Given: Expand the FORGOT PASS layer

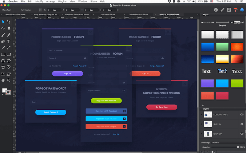Looking at the screenshot, I should pos(202,115).
